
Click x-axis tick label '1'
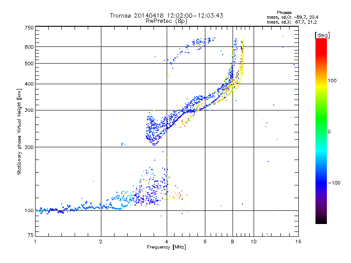tap(35, 242)
